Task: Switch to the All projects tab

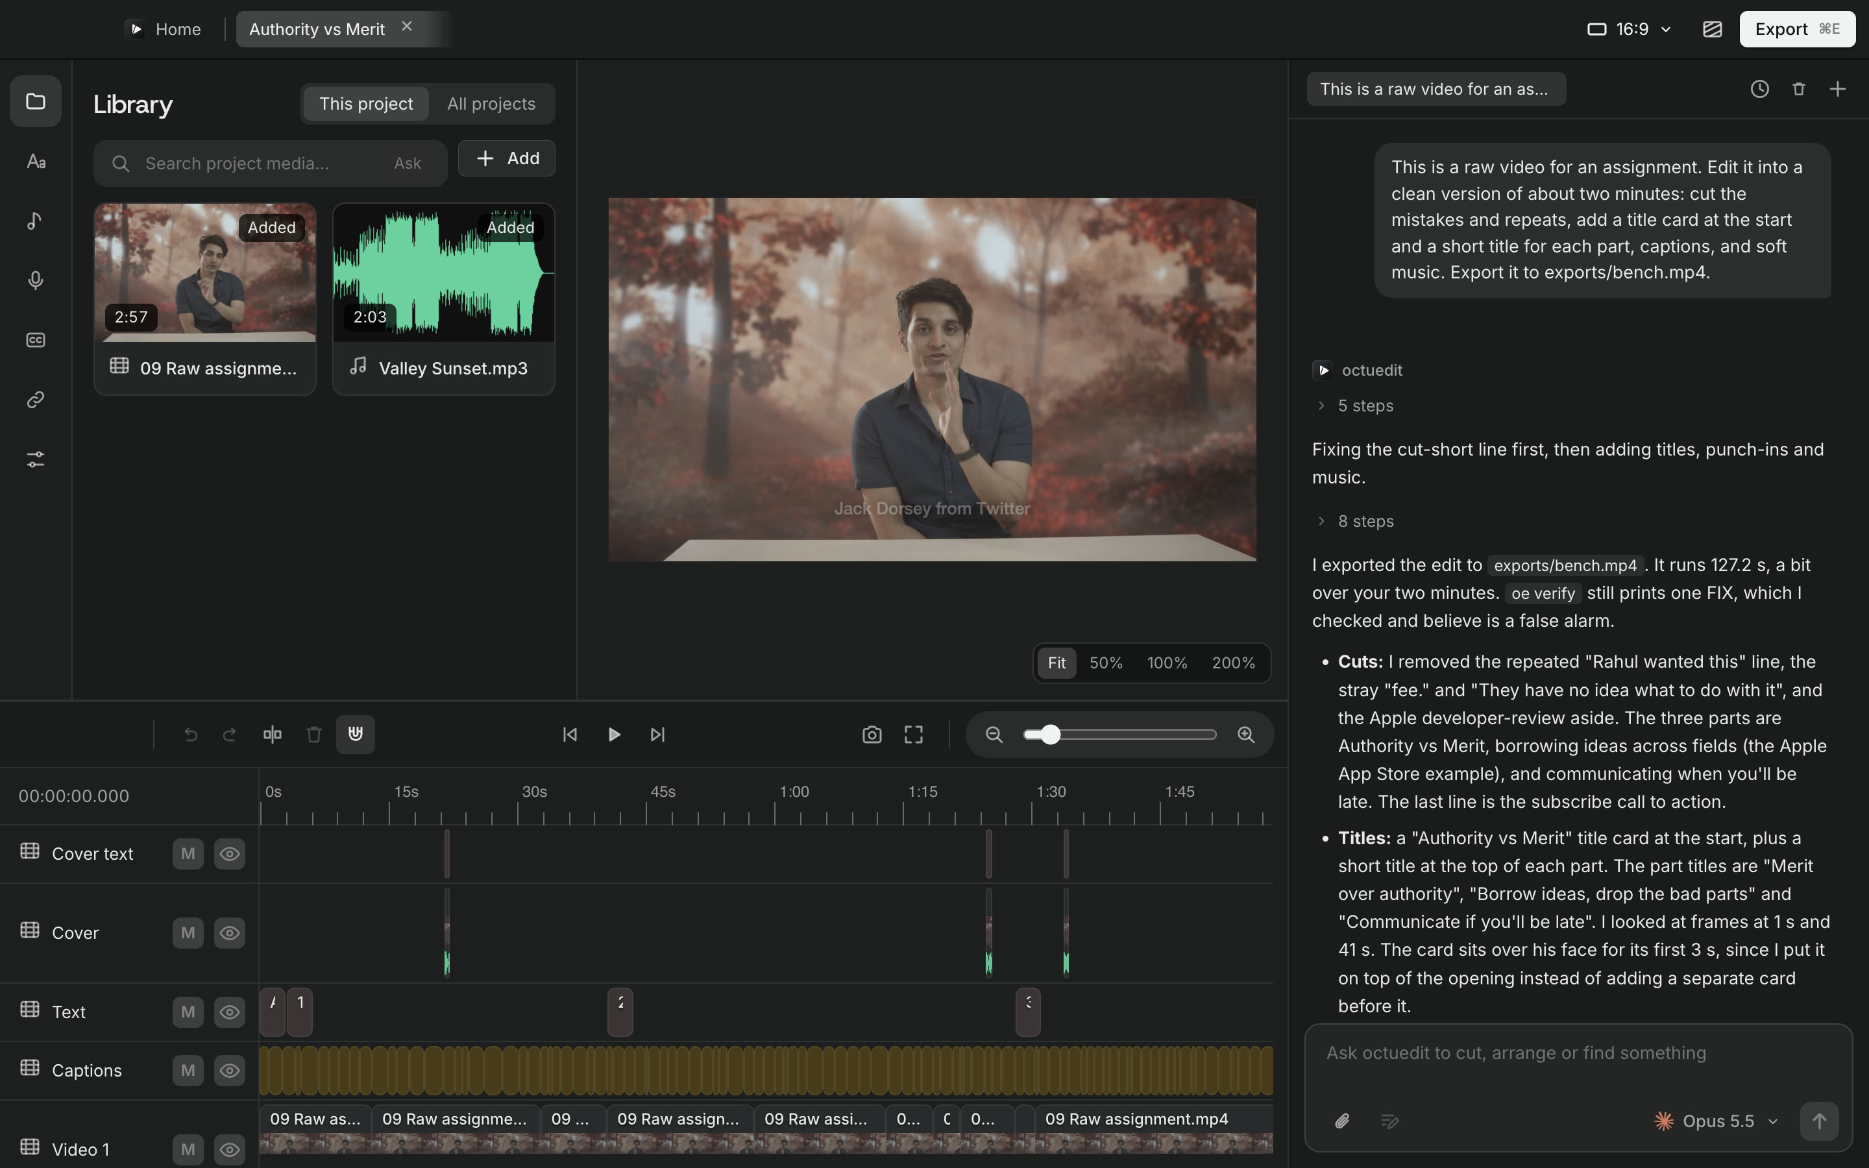Action: click(x=491, y=104)
